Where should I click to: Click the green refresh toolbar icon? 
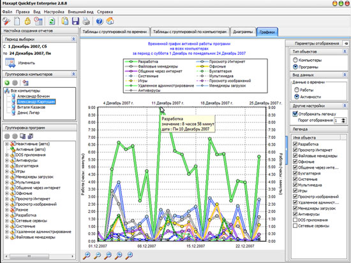point(52,22)
